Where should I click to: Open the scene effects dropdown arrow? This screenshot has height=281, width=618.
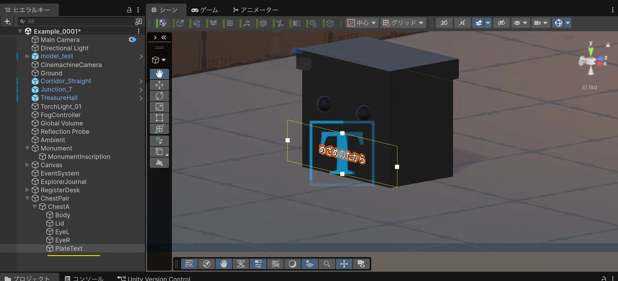tap(488, 23)
